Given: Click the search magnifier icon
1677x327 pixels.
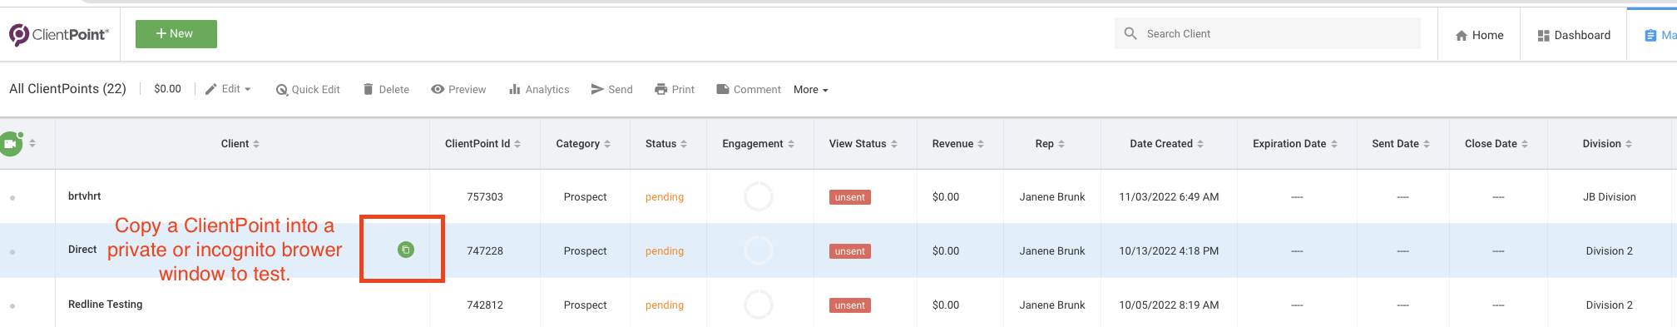Looking at the screenshot, I should pos(1130,33).
